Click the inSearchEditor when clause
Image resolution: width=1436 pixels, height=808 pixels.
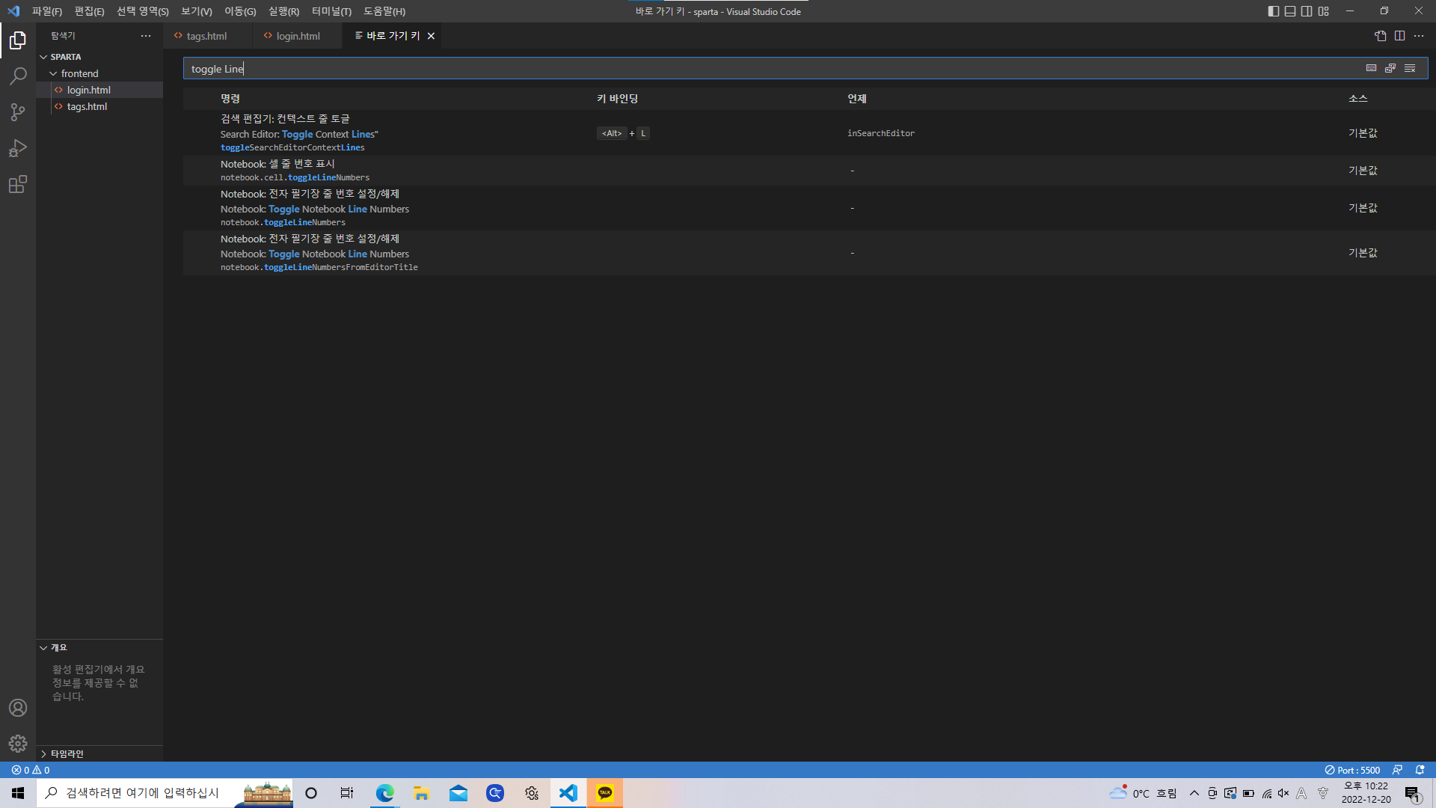point(880,133)
